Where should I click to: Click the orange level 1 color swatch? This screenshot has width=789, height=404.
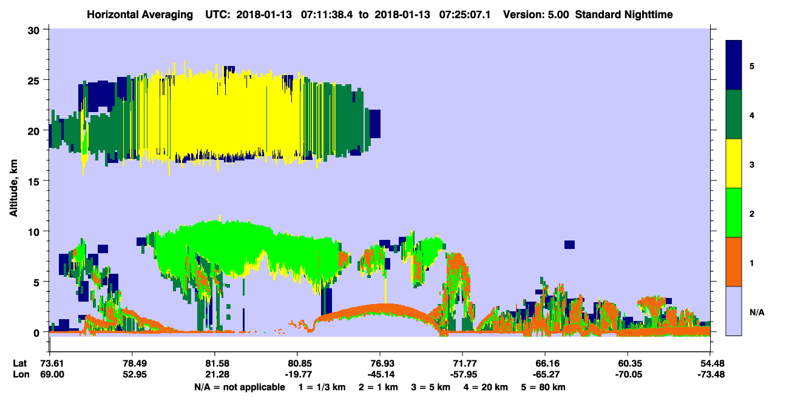(x=734, y=261)
